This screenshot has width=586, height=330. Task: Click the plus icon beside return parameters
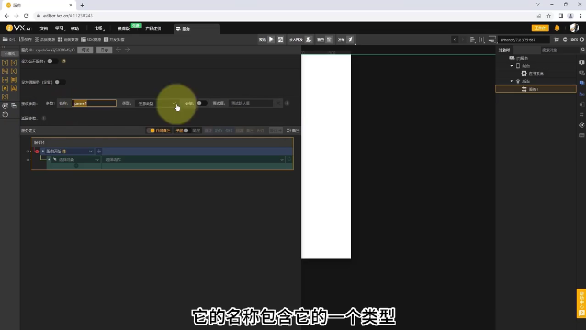pos(44,118)
